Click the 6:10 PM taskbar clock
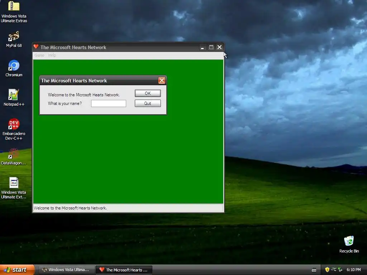Viewport: 367px width, 275px height. 354,270
